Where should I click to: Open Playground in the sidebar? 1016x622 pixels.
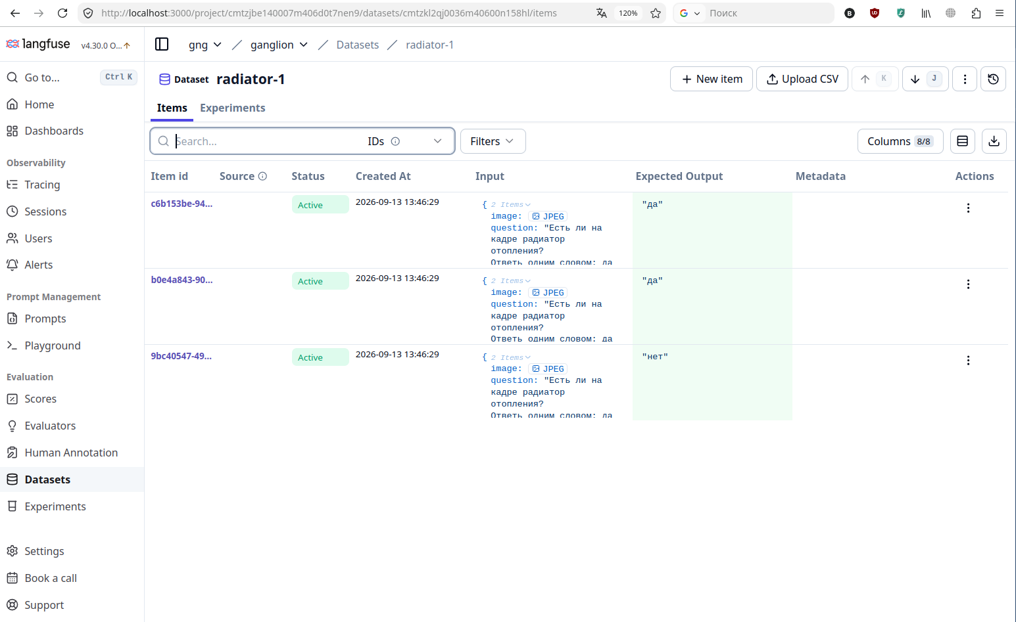click(72, 345)
